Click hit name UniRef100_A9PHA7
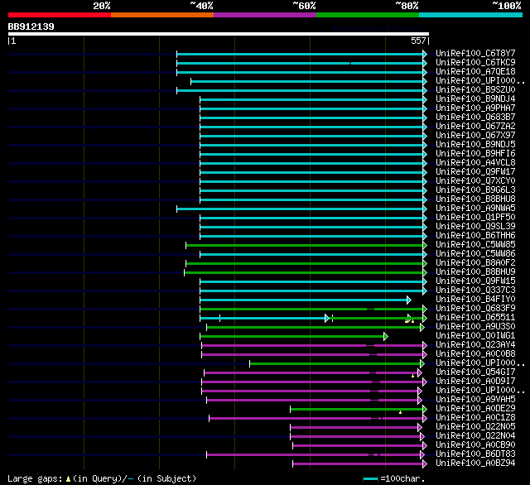 475,108
